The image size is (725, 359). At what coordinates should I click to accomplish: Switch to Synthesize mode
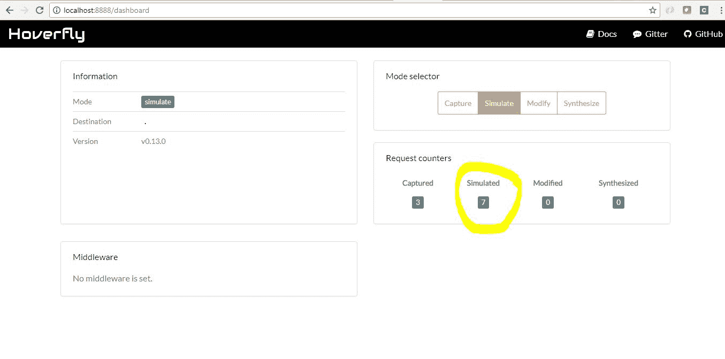click(x=582, y=103)
